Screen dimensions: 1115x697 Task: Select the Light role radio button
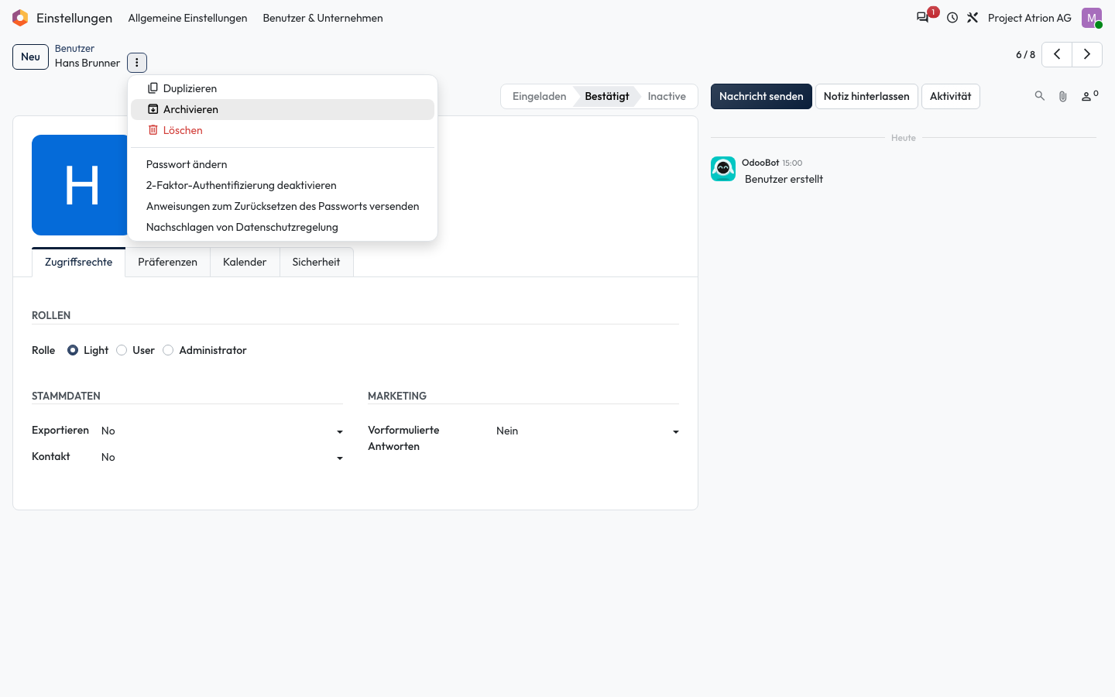(x=73, y=350)
